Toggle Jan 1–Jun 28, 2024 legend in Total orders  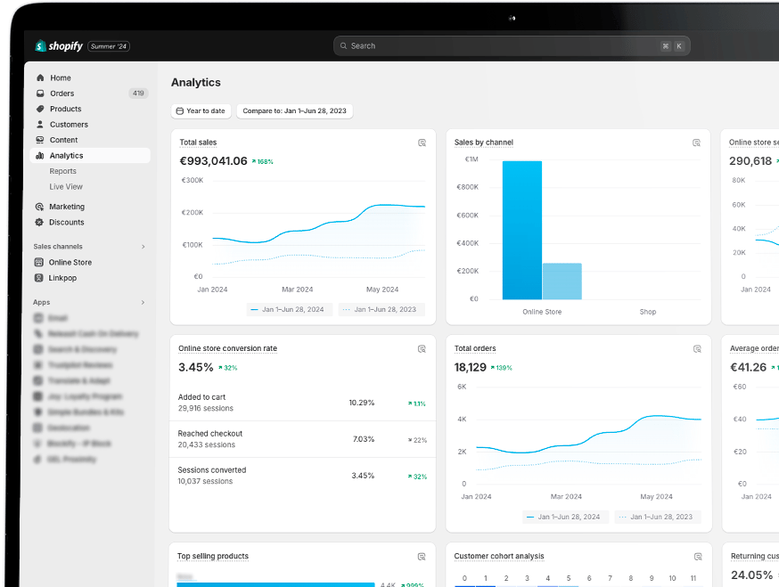pyautogui.click(x=565, y=517)
